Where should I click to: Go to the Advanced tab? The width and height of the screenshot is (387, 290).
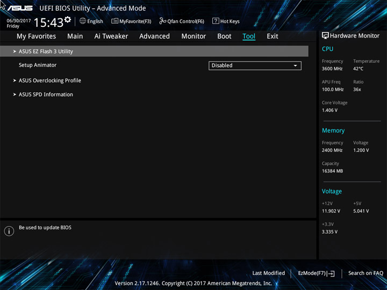click(154, 37)
